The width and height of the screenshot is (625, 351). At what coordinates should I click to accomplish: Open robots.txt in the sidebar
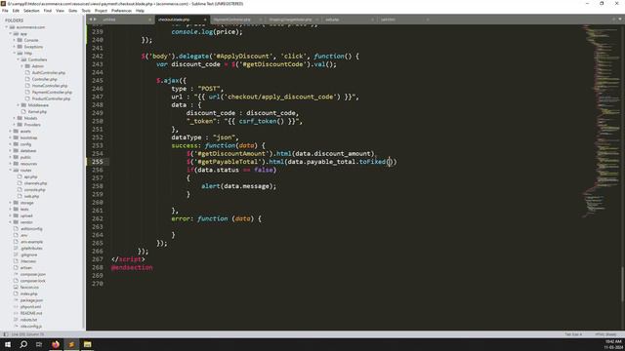pos(28,320)
